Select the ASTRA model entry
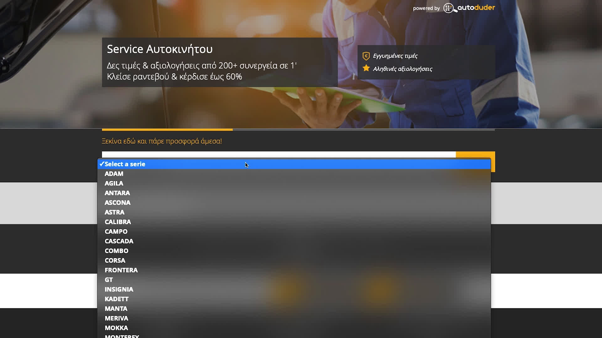602x338 pixels. click(114, 212)
